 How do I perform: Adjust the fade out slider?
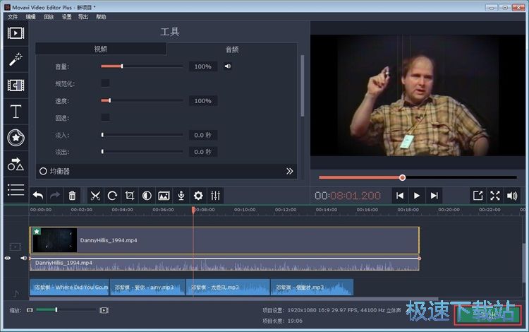(142, 152)
